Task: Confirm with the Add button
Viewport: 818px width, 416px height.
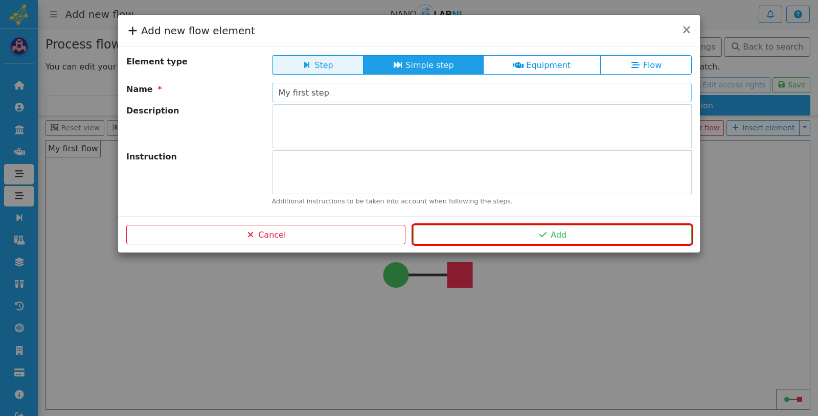Action: coord(552,235)
